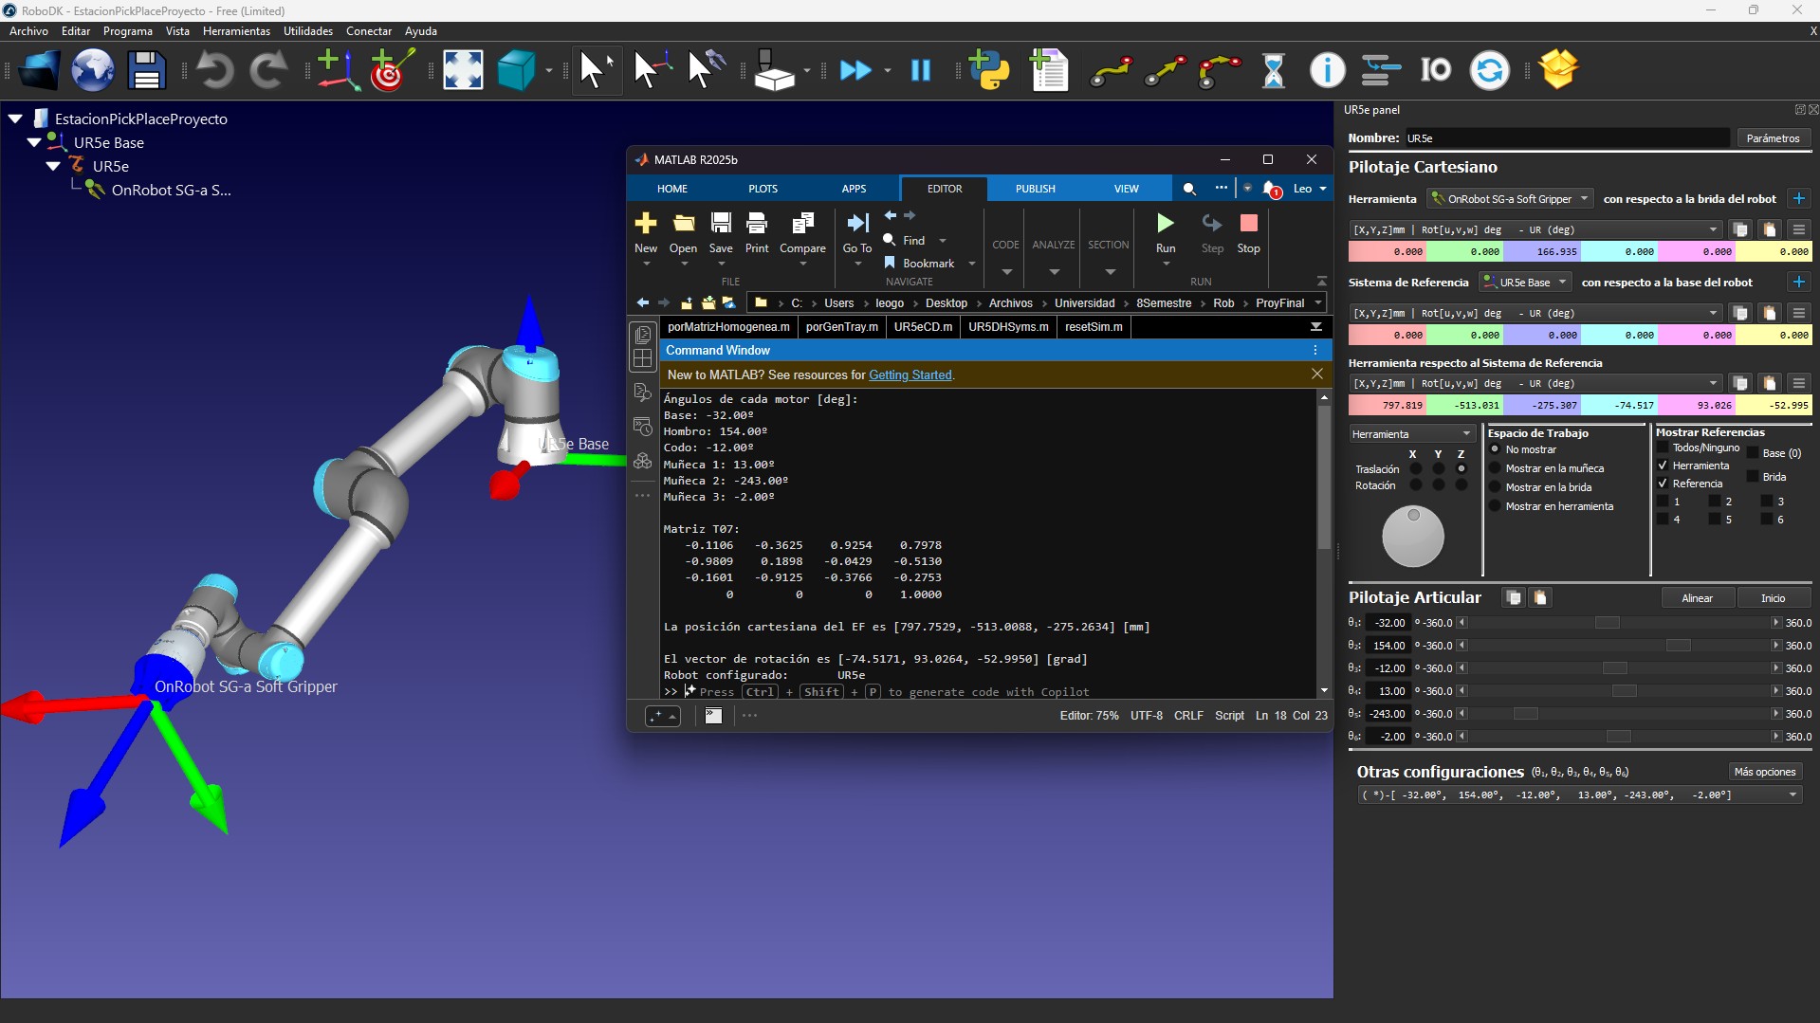Activate the select cursor tool
This screenshot has height=1023, width=1820.
click(596, 70)
